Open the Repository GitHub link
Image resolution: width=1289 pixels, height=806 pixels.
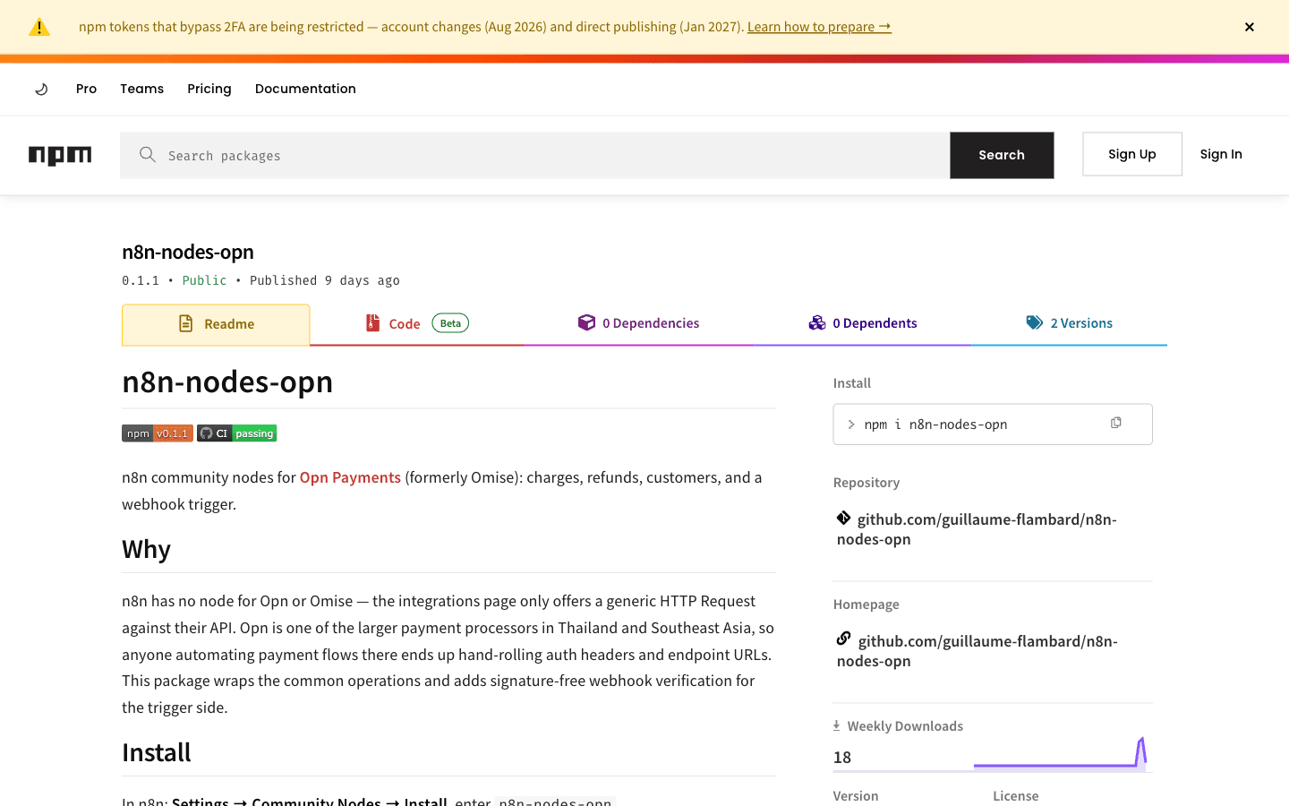pos(977,529)
